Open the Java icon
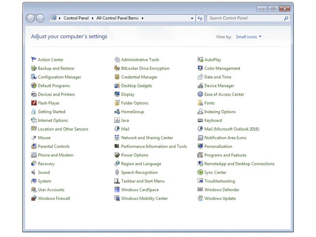The height and width of the screenshot is (237, 316). click(x=117, y=120)
